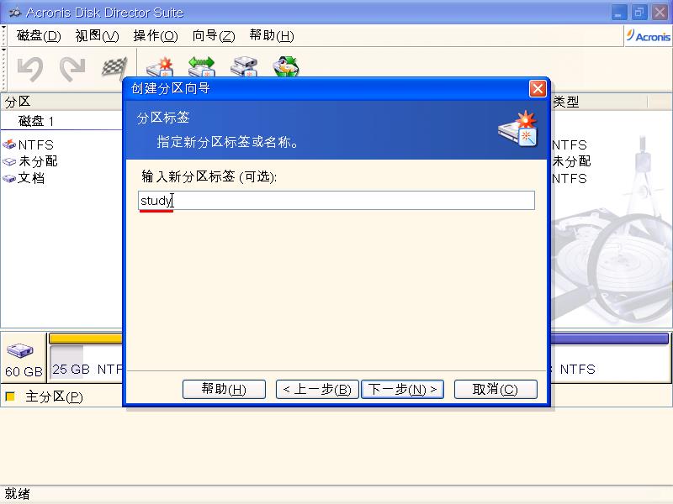Open the 帮助(H) menu in menu bar
Viewport: 673px width, 504px height.
pyautogui.click(x=272, y=36)
